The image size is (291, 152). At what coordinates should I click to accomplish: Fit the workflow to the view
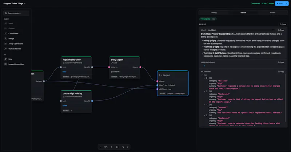tap(117, 147)
